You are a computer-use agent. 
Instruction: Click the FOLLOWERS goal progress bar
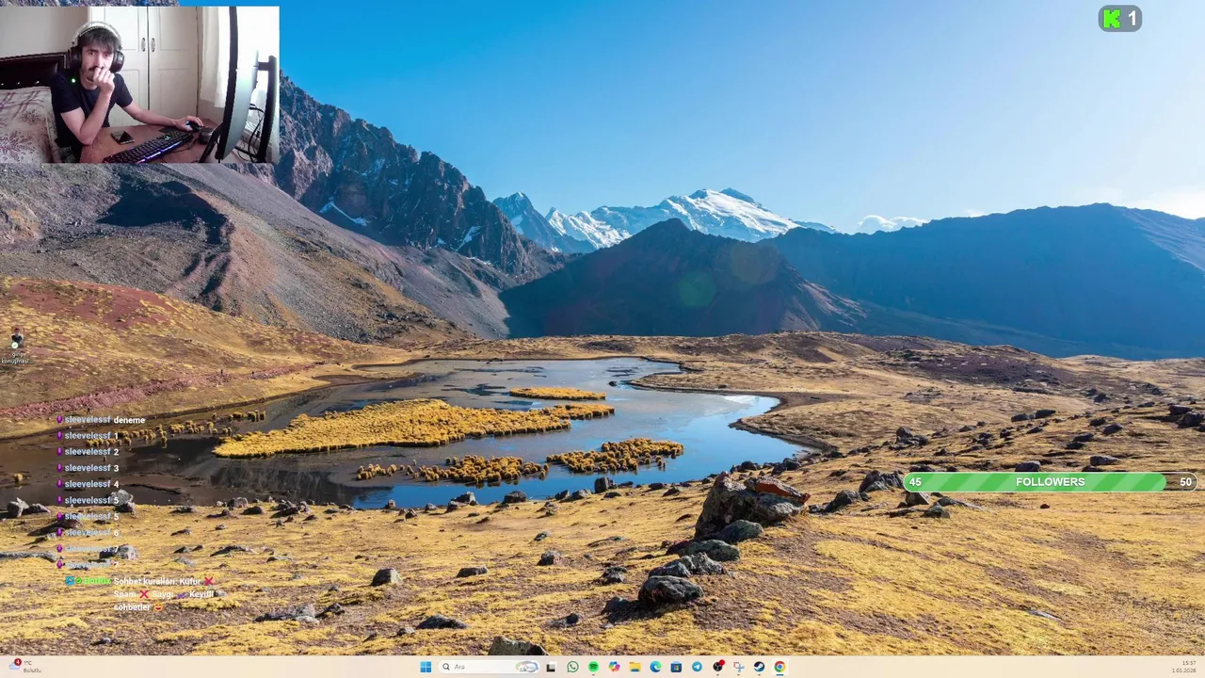pos(1051,482)
